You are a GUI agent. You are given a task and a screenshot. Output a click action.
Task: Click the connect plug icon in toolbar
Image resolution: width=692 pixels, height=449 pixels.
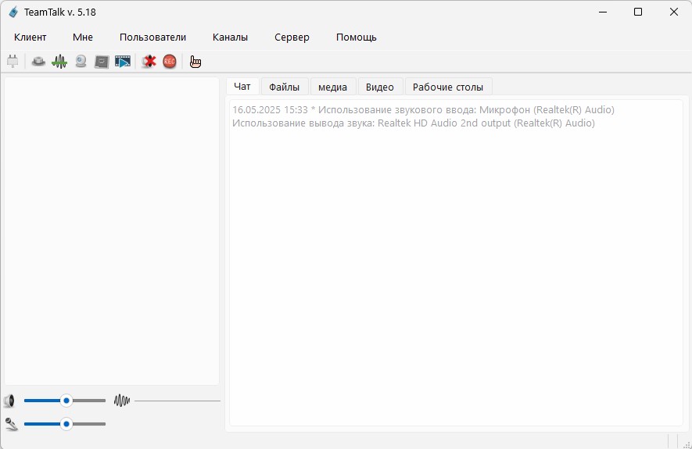[x=13, y=62]
